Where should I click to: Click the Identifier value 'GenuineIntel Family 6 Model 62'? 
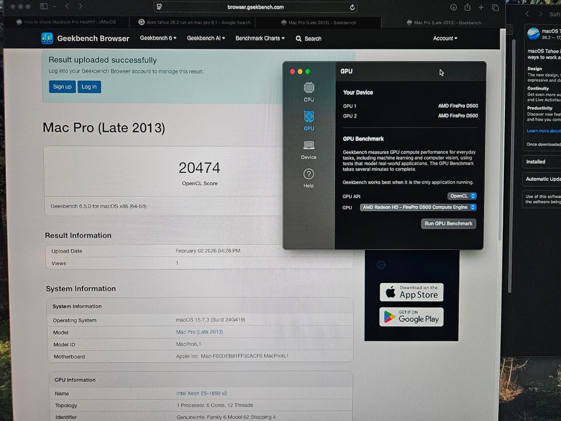pos(226,417)
